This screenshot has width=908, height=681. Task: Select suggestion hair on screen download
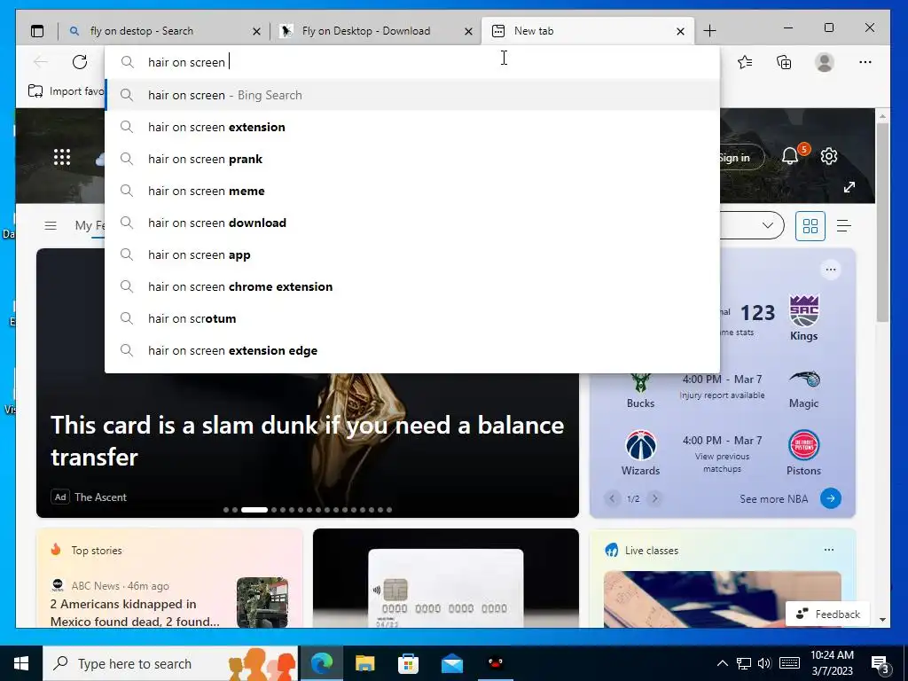[x=412, y=223]
